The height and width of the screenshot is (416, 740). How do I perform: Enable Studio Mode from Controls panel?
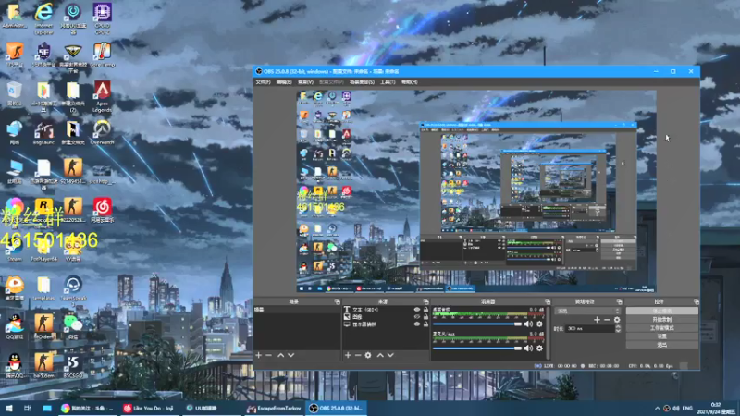tap(661, 328)
